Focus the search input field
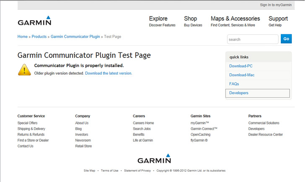The height and width of the screenshot is (182, 306). click(252, 39)
